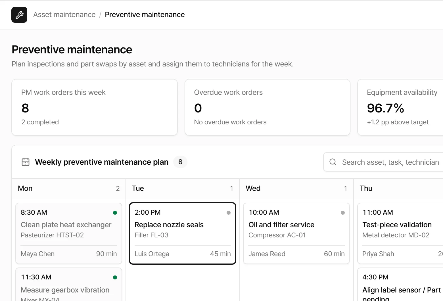The height and width of the screenshot is (301, 443).
Task: Select the Tue column header
Action: [183, 189]
